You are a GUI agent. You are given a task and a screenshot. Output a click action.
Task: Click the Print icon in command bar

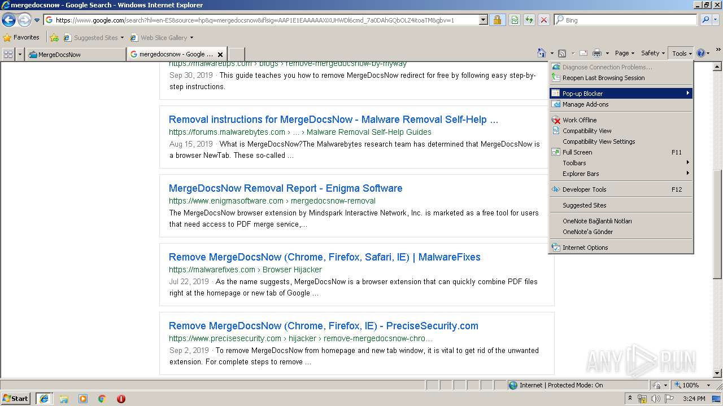[x=597, y=53]
